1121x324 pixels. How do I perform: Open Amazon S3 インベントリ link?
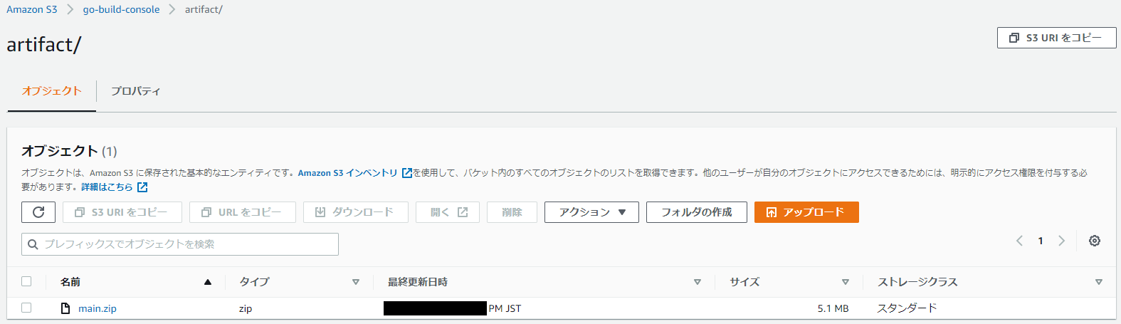pos(347,173)
